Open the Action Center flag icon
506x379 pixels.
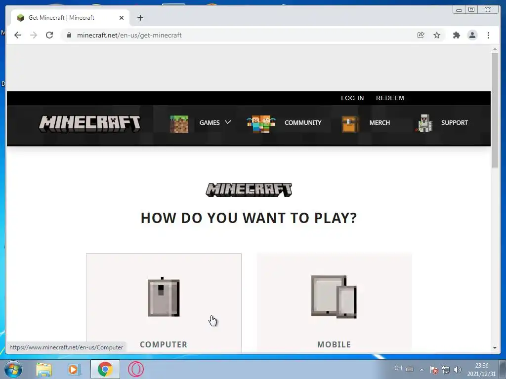(x=434, y=370)
